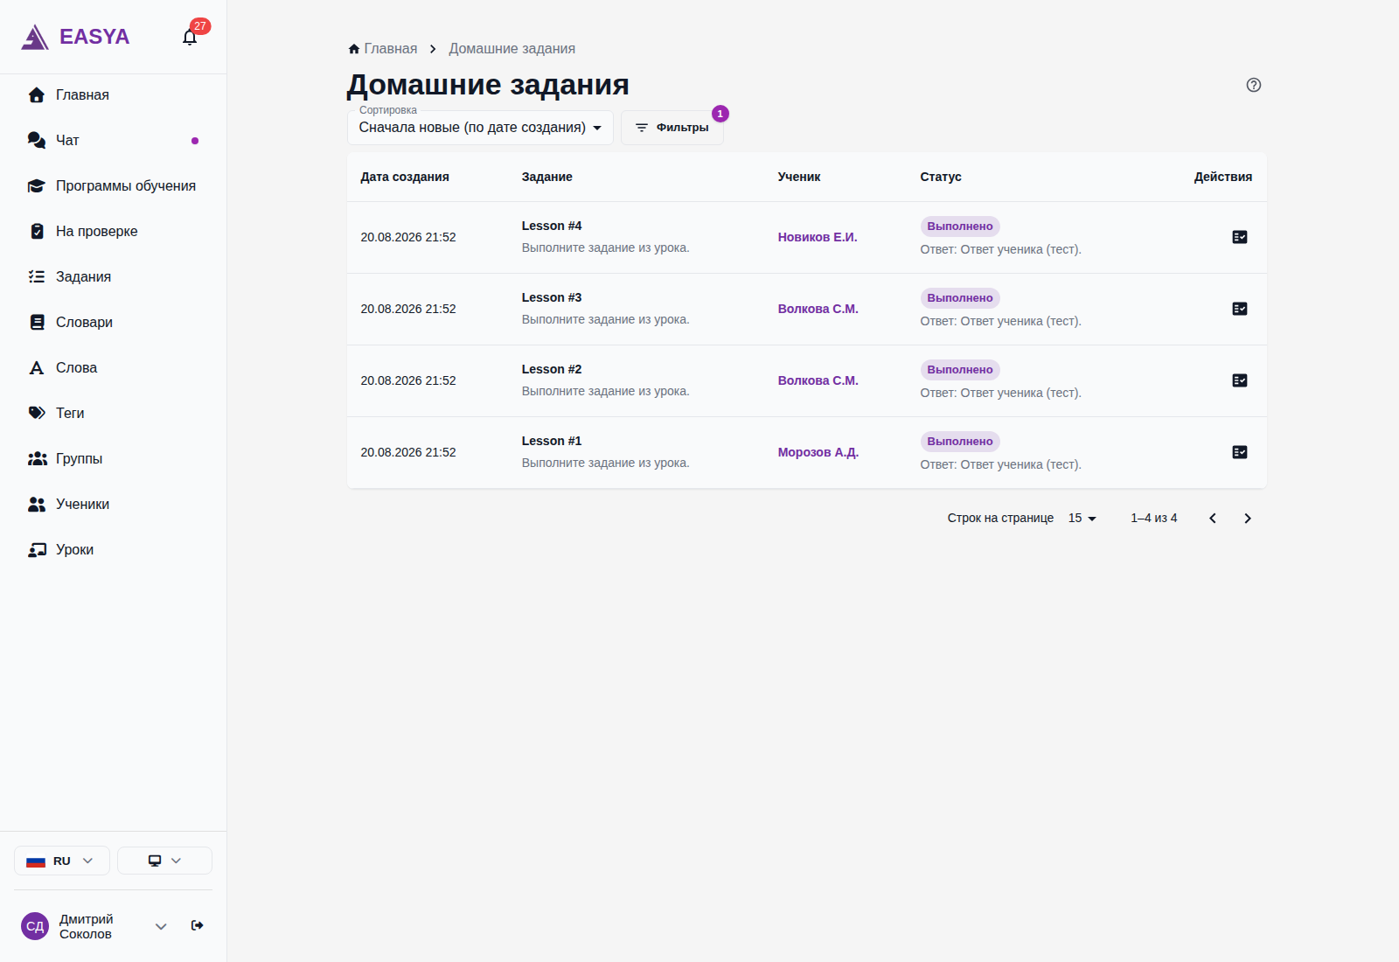Open the review action icon for Lesson #4

1239,237
